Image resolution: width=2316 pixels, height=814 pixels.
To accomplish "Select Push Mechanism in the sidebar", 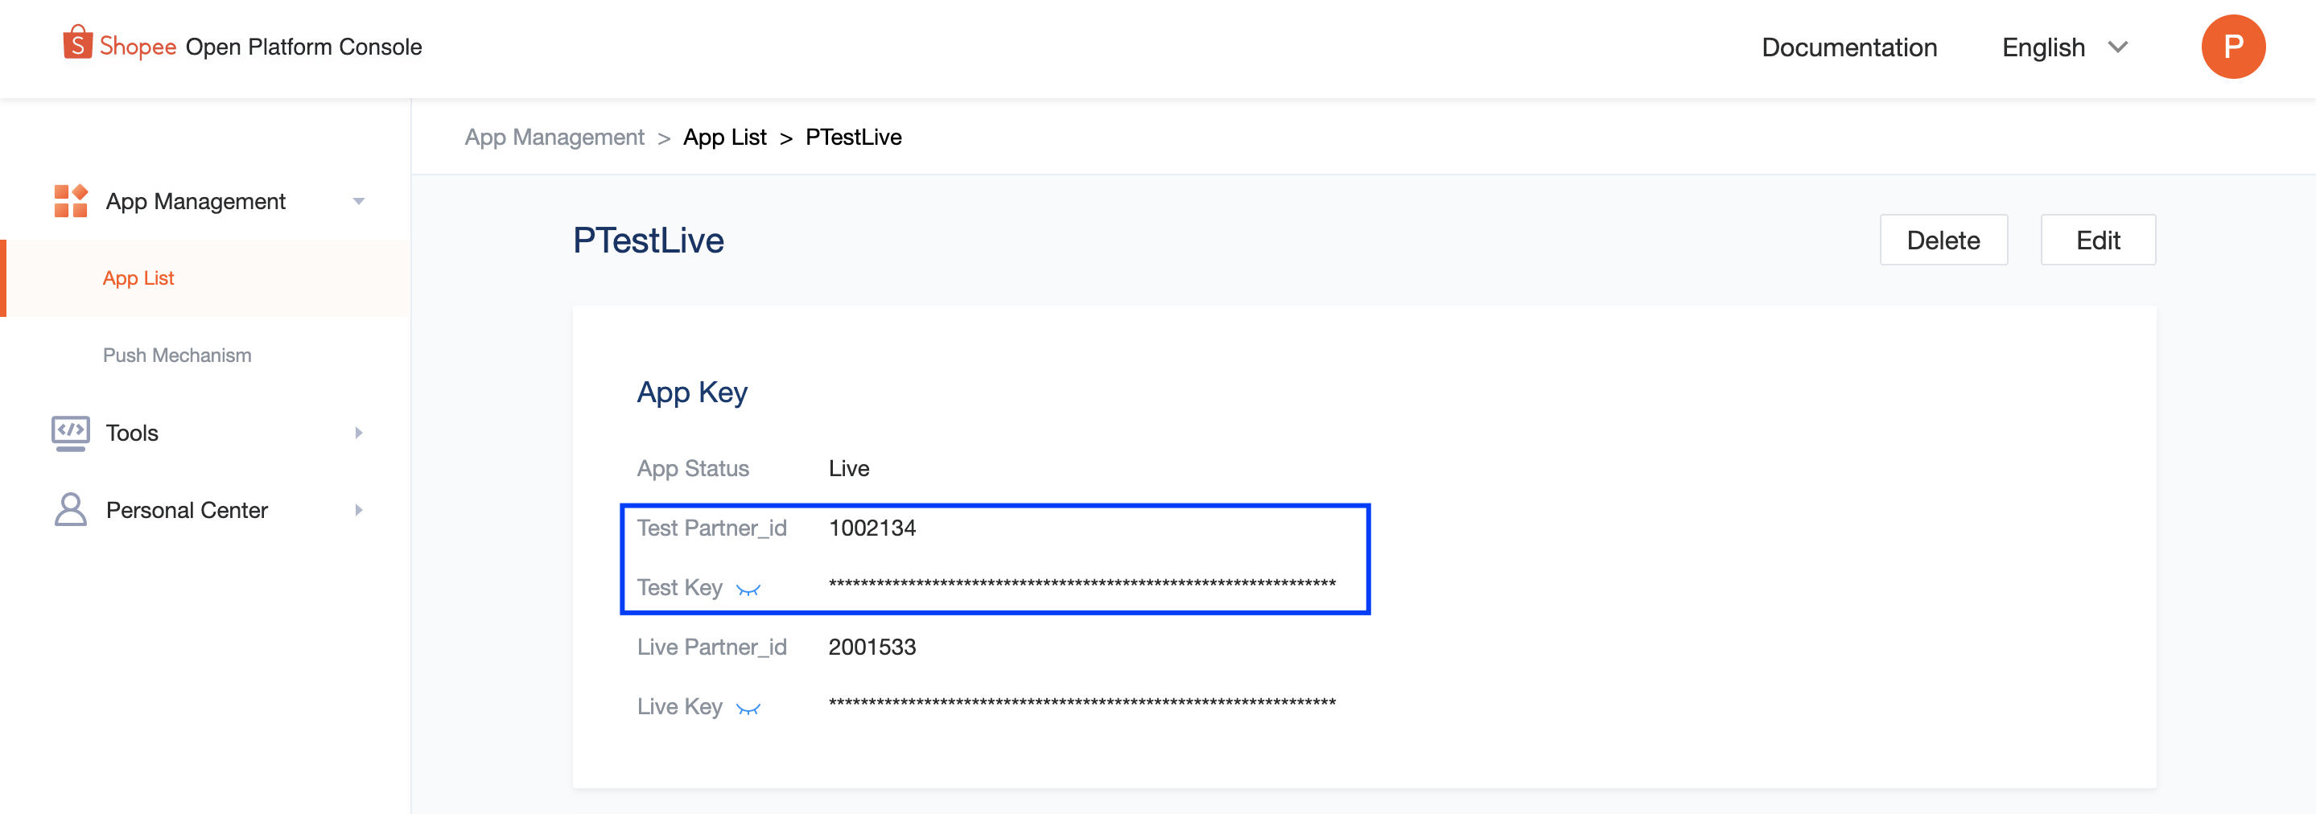I will click(x=176, y=355).
